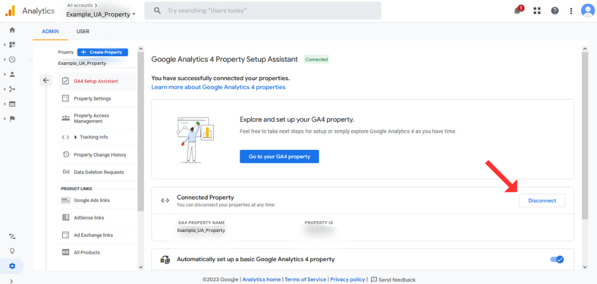Click the property column scrollbar up arrow
Viewport: 597px width, 284px height.
[141, 49]
